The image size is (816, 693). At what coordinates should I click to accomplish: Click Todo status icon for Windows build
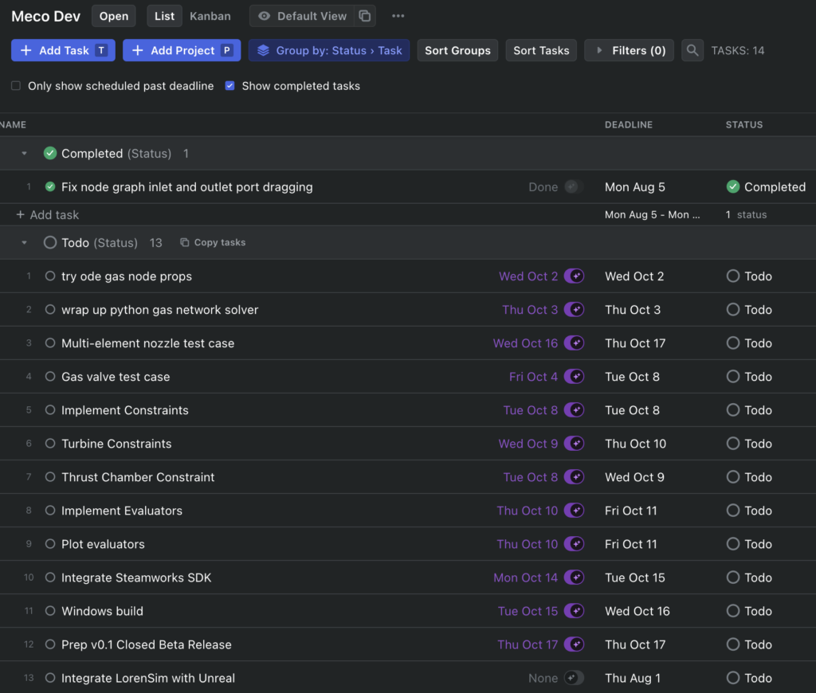coord(733,611)
